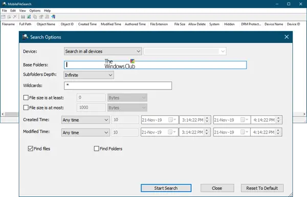This screenshot has height=197, width=307.
Task: Click into the Wildcards text field
Action: (x=118, y=85)
